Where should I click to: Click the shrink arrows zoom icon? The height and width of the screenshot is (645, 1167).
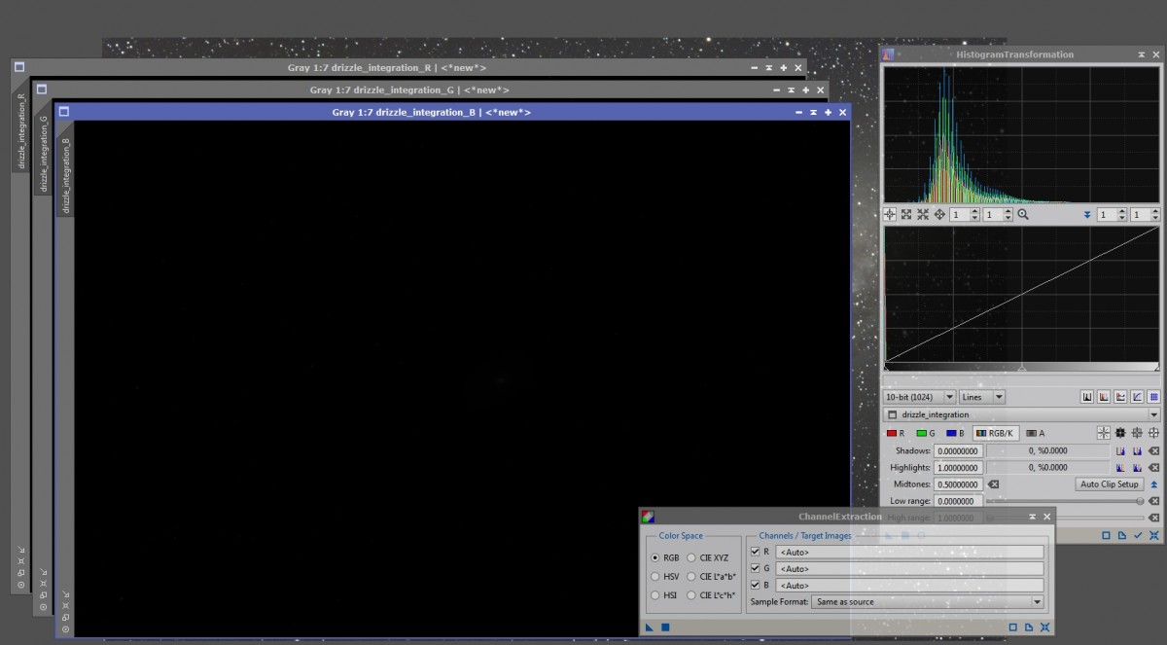pyautogui.click(x=923, y=214)
